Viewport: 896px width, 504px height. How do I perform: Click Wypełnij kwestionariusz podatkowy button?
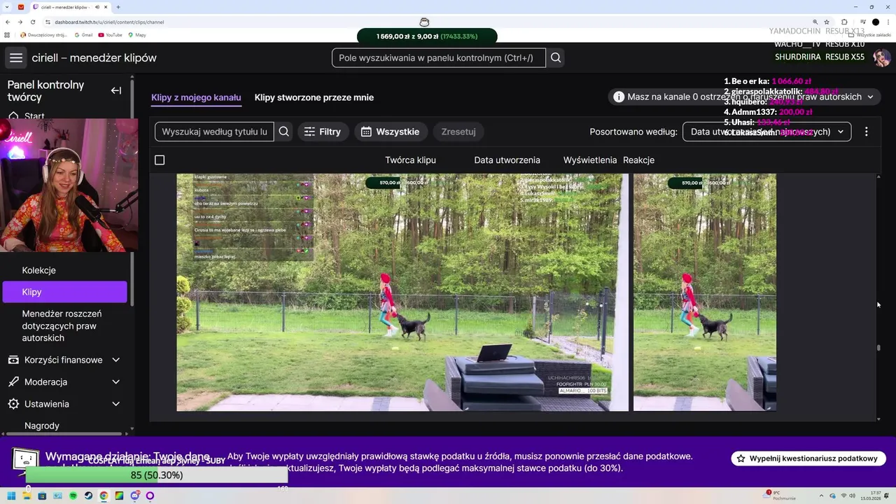808,458
